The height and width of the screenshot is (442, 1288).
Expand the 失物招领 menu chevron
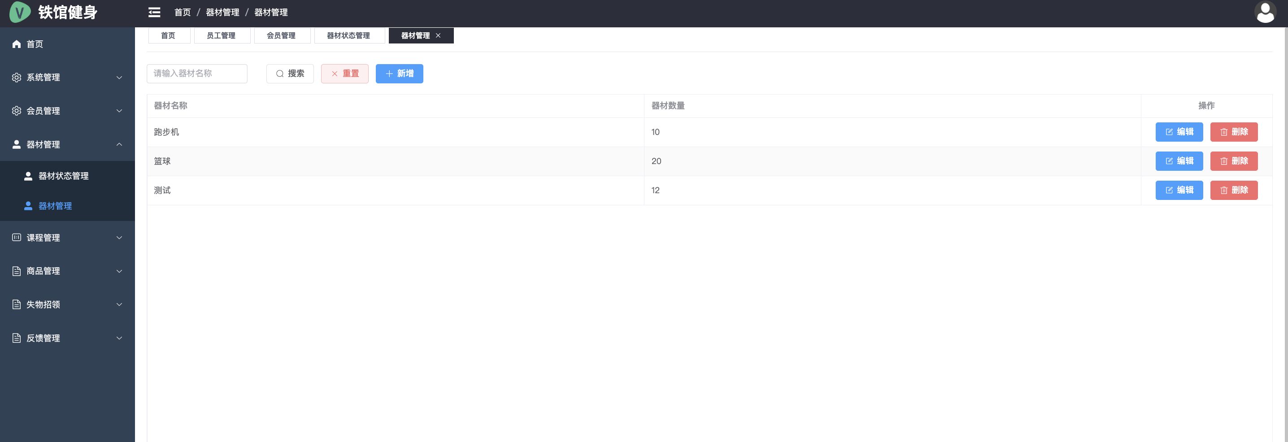click(119, 304)
